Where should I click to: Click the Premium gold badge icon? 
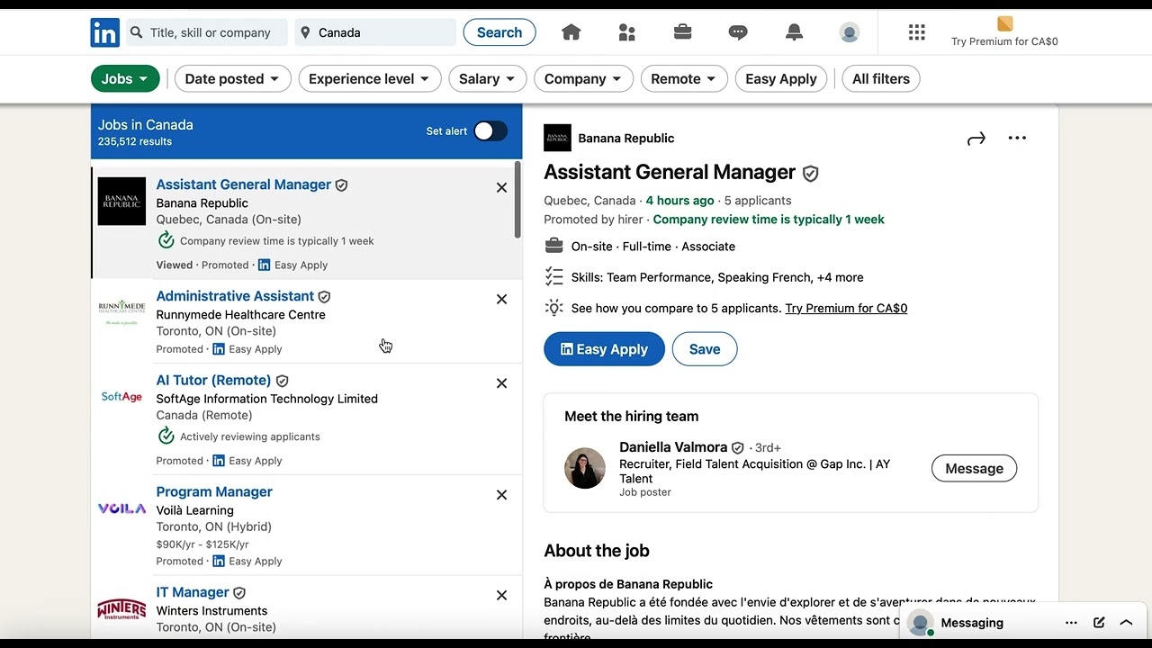tap(1004, 23)
